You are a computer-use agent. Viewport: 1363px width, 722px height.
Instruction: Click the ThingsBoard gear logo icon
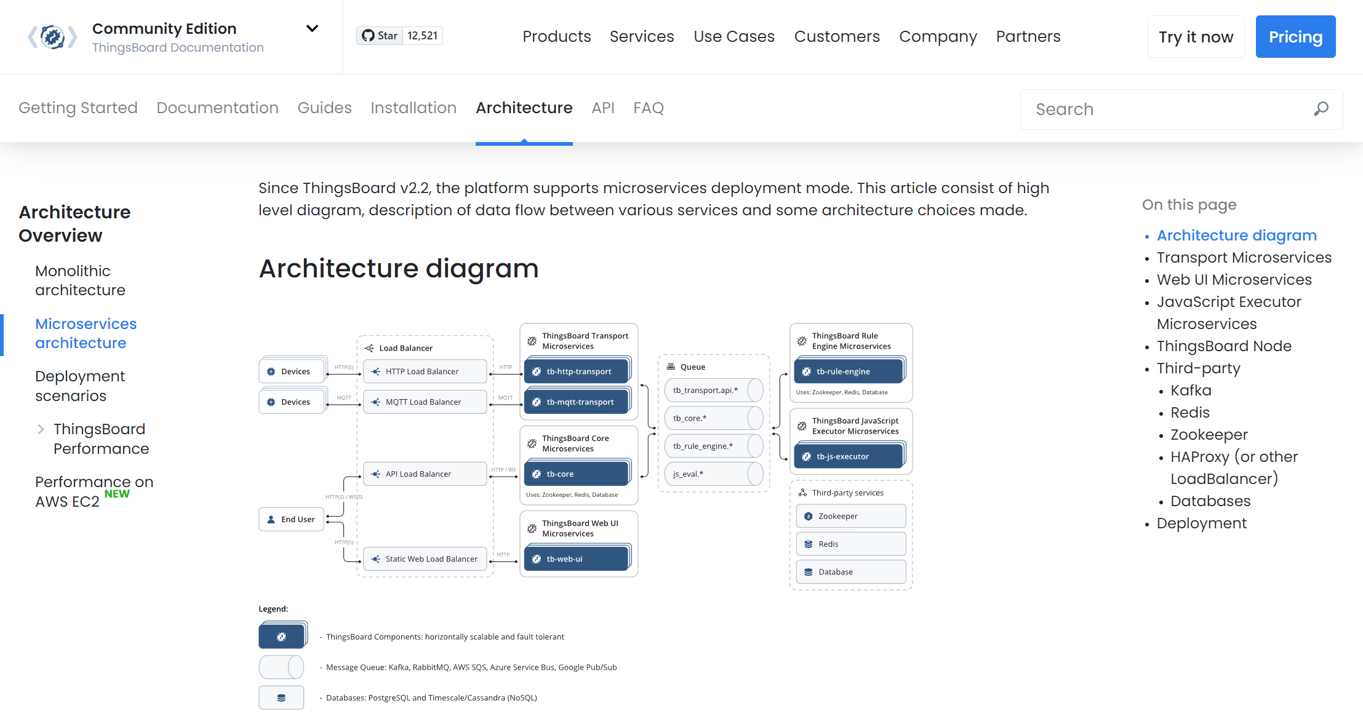pos(53,37)
